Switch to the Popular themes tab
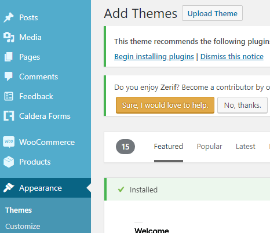 (209, 147)
